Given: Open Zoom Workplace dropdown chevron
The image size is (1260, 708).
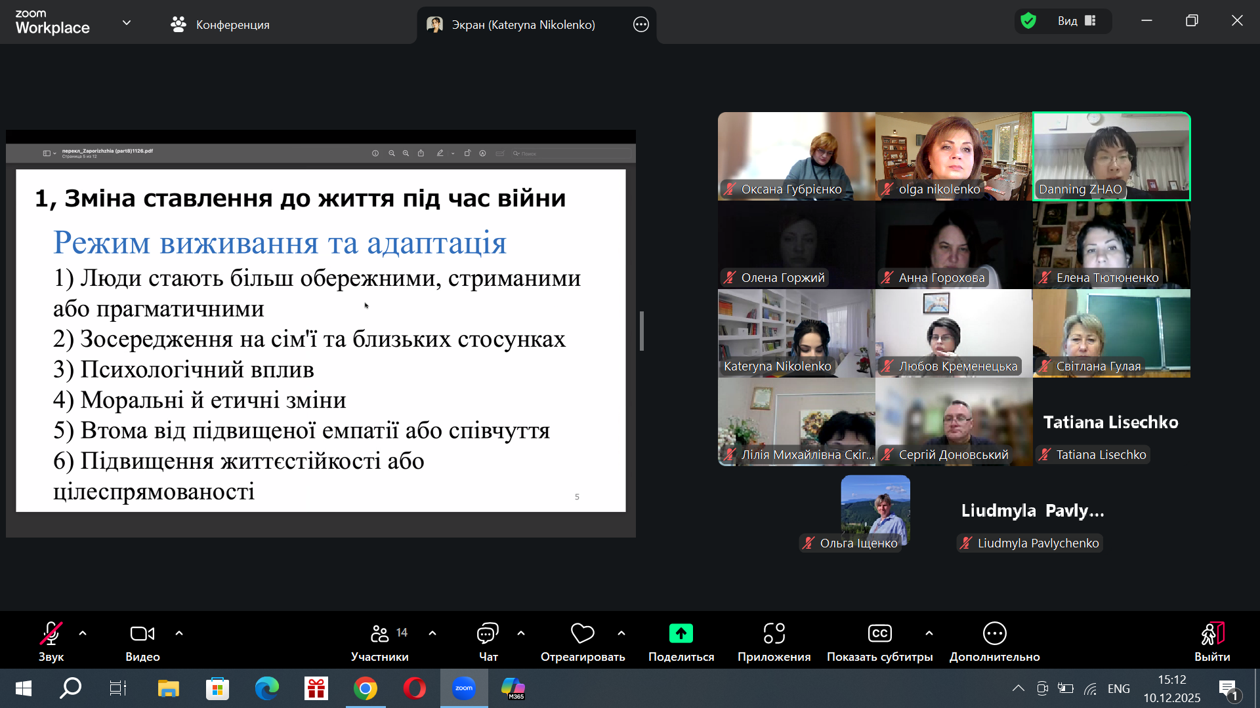Looking at the screenshot, I should (127, 23).
